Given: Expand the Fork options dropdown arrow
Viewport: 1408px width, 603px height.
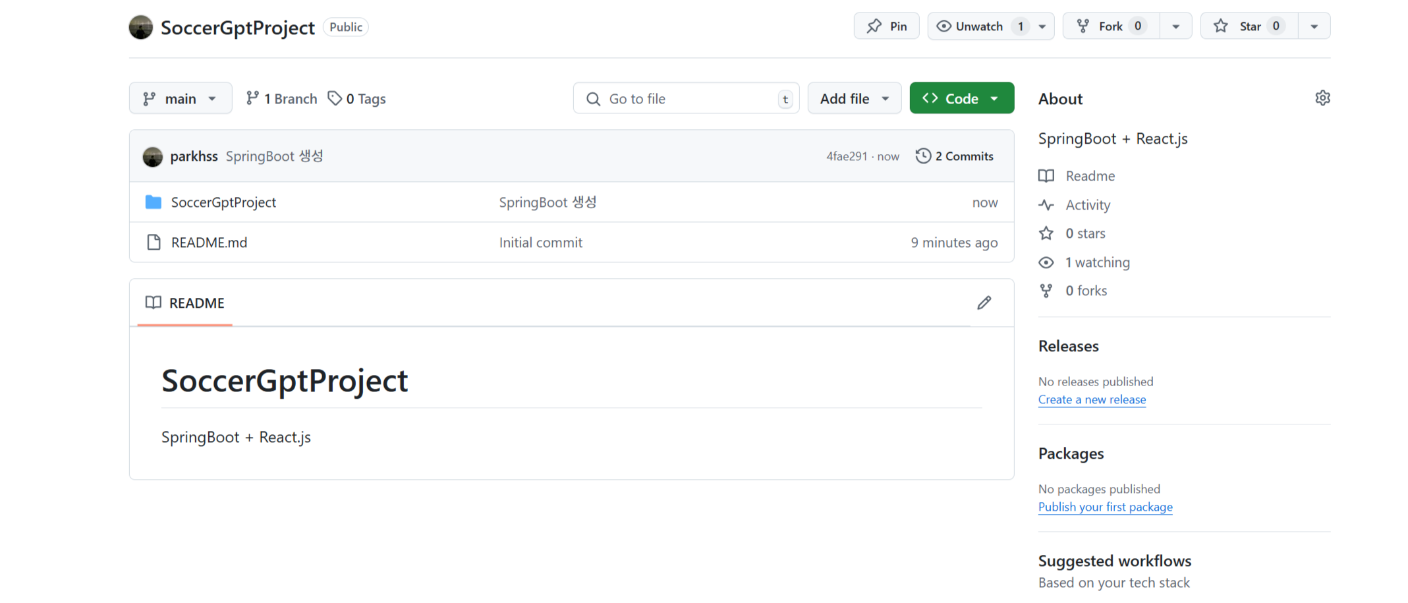Looking at the screenshot, I should (1176, 26).
